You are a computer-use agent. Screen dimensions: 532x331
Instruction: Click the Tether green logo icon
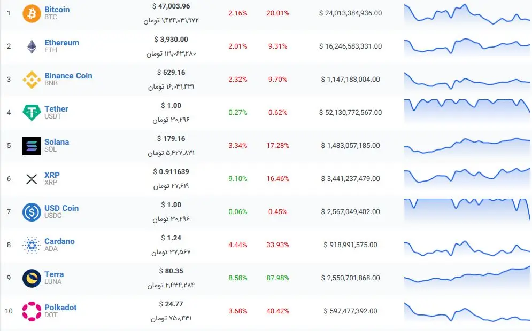click(32, 113)
